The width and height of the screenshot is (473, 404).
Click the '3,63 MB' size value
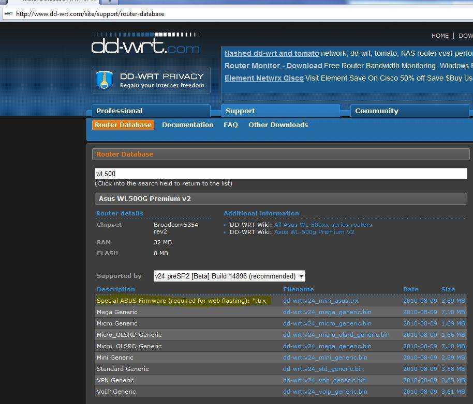point(453,380)
